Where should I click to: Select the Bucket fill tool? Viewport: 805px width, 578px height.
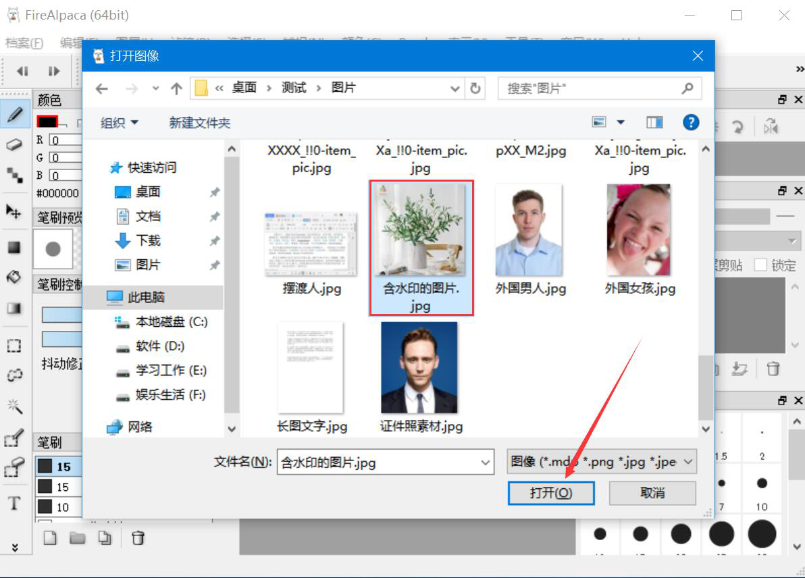click(x=14, y=278)
